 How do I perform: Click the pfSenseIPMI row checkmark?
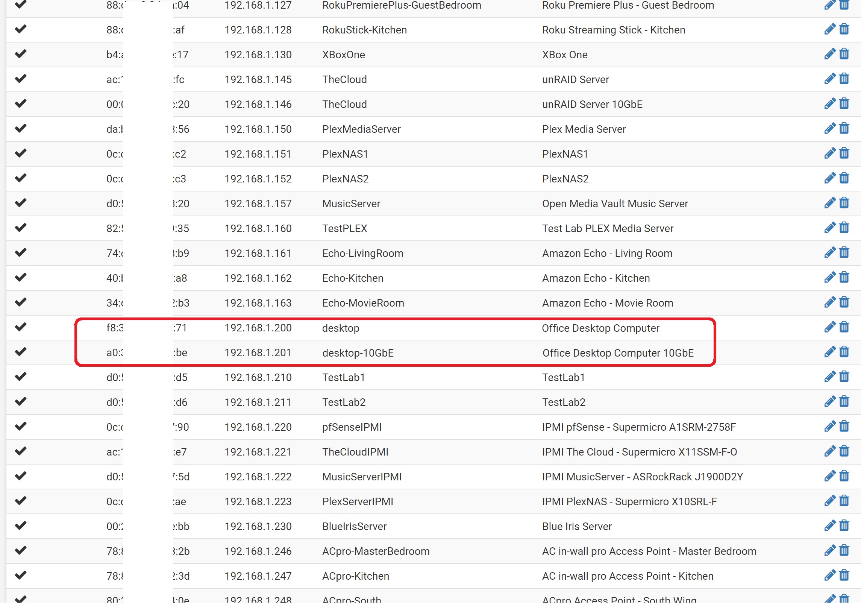(x=21, y=426)
